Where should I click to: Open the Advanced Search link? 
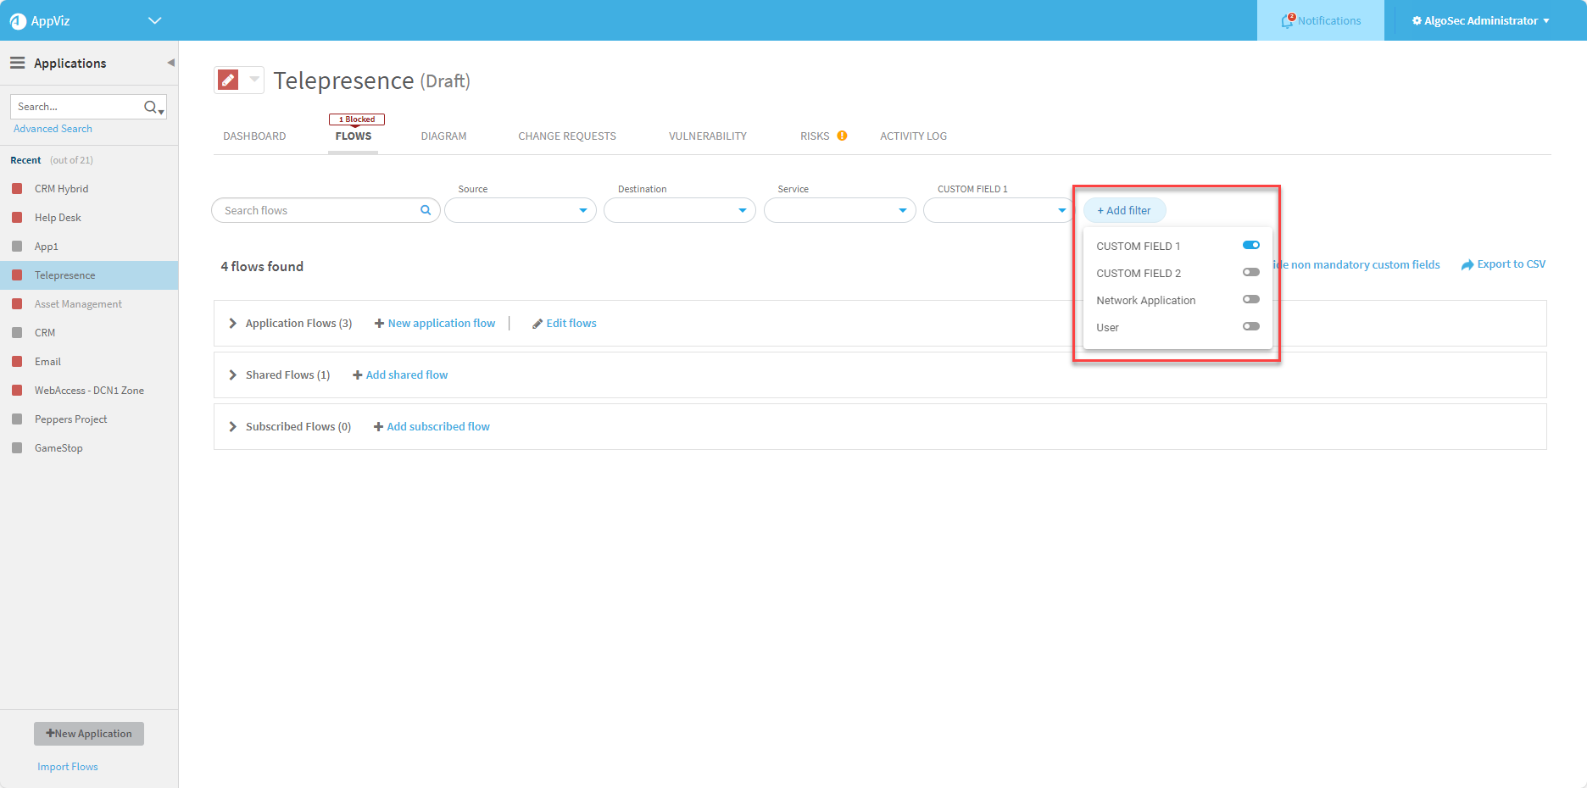(x=53, y=129)
